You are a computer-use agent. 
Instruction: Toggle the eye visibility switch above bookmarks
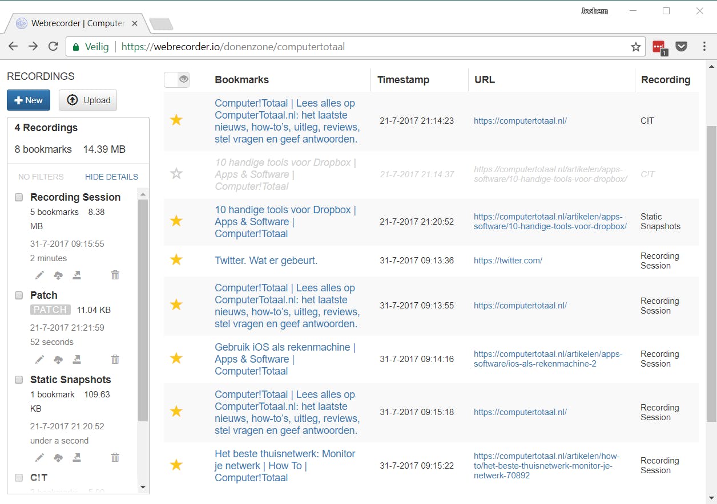176,80
